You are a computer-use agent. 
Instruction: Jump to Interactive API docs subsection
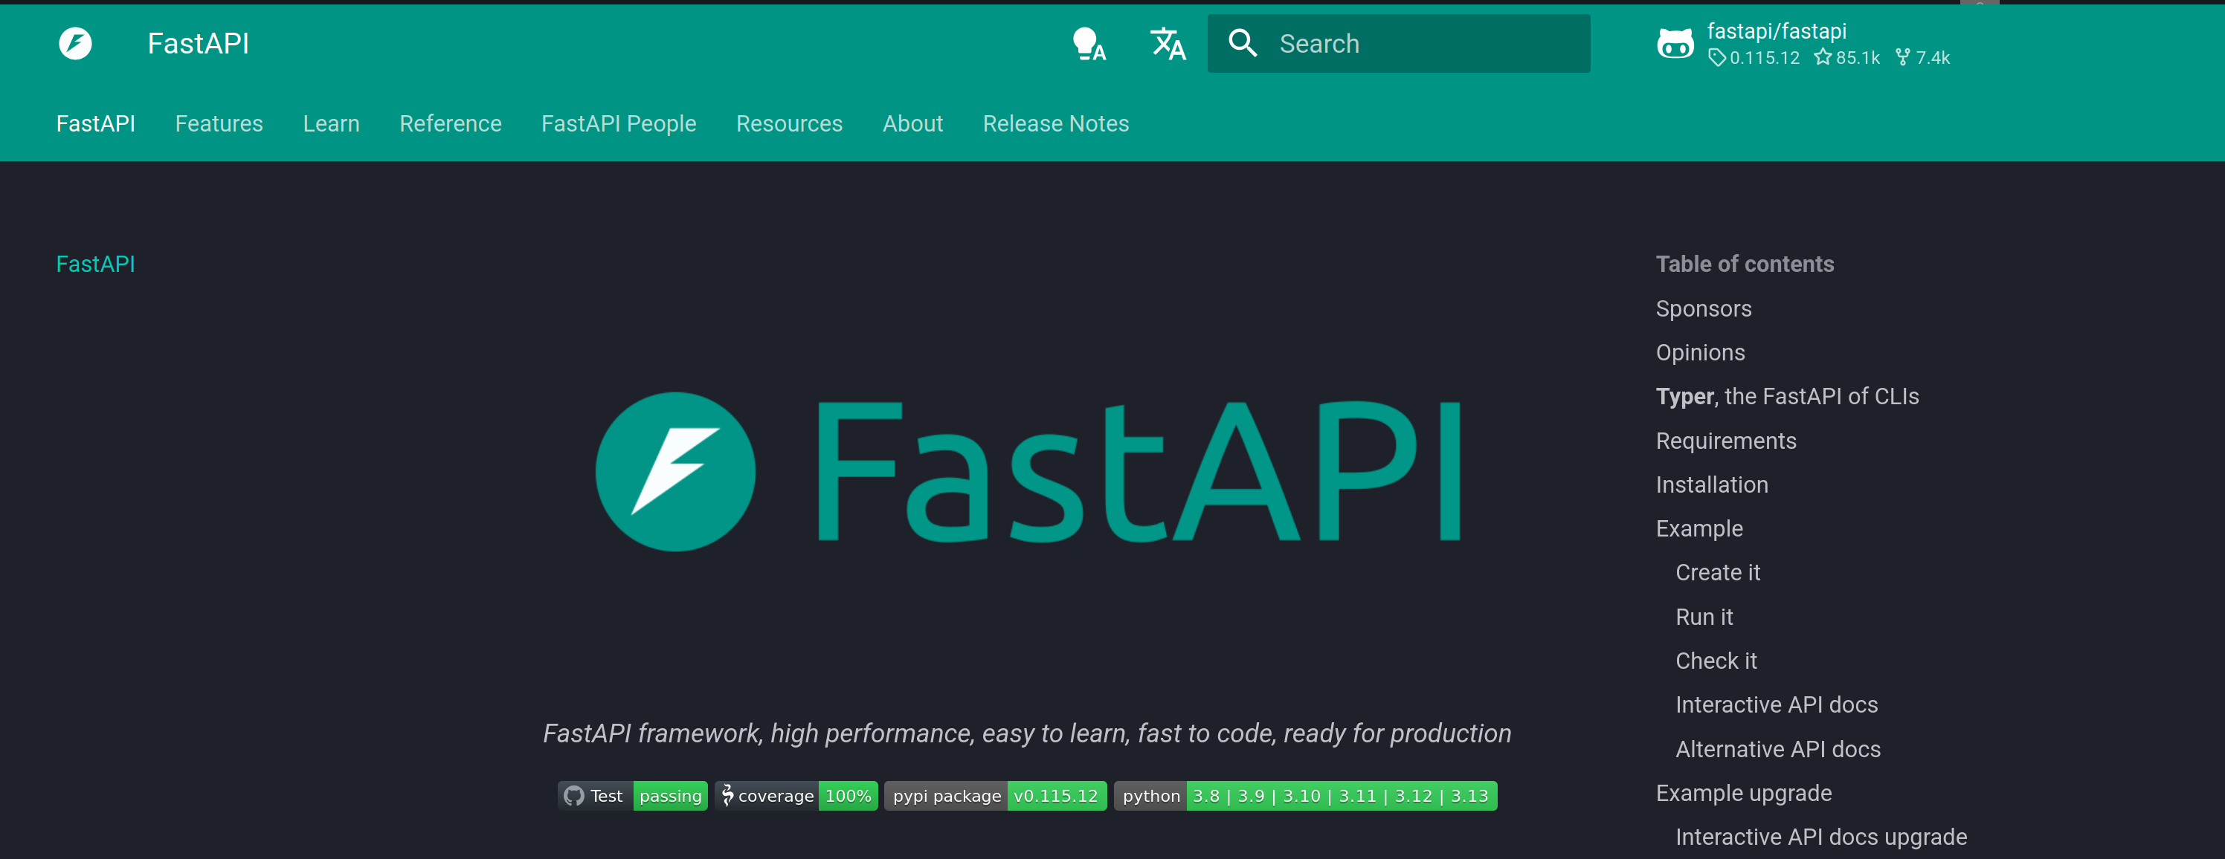1777,705
